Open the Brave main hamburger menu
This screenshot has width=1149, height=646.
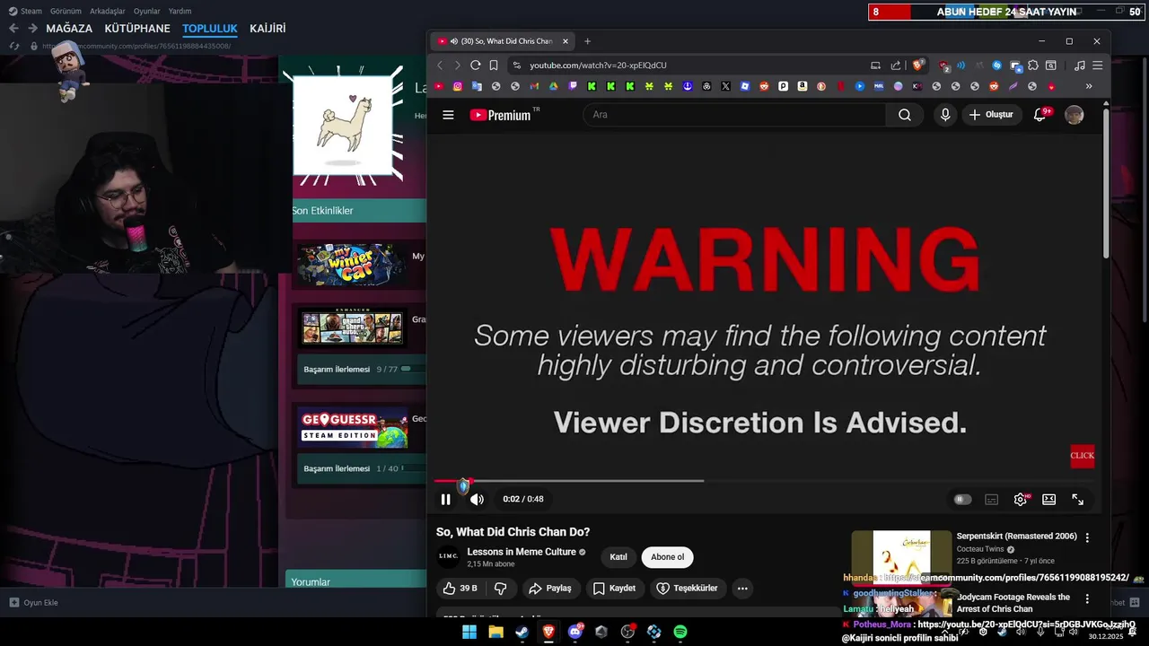click(x=1097, y=65)
